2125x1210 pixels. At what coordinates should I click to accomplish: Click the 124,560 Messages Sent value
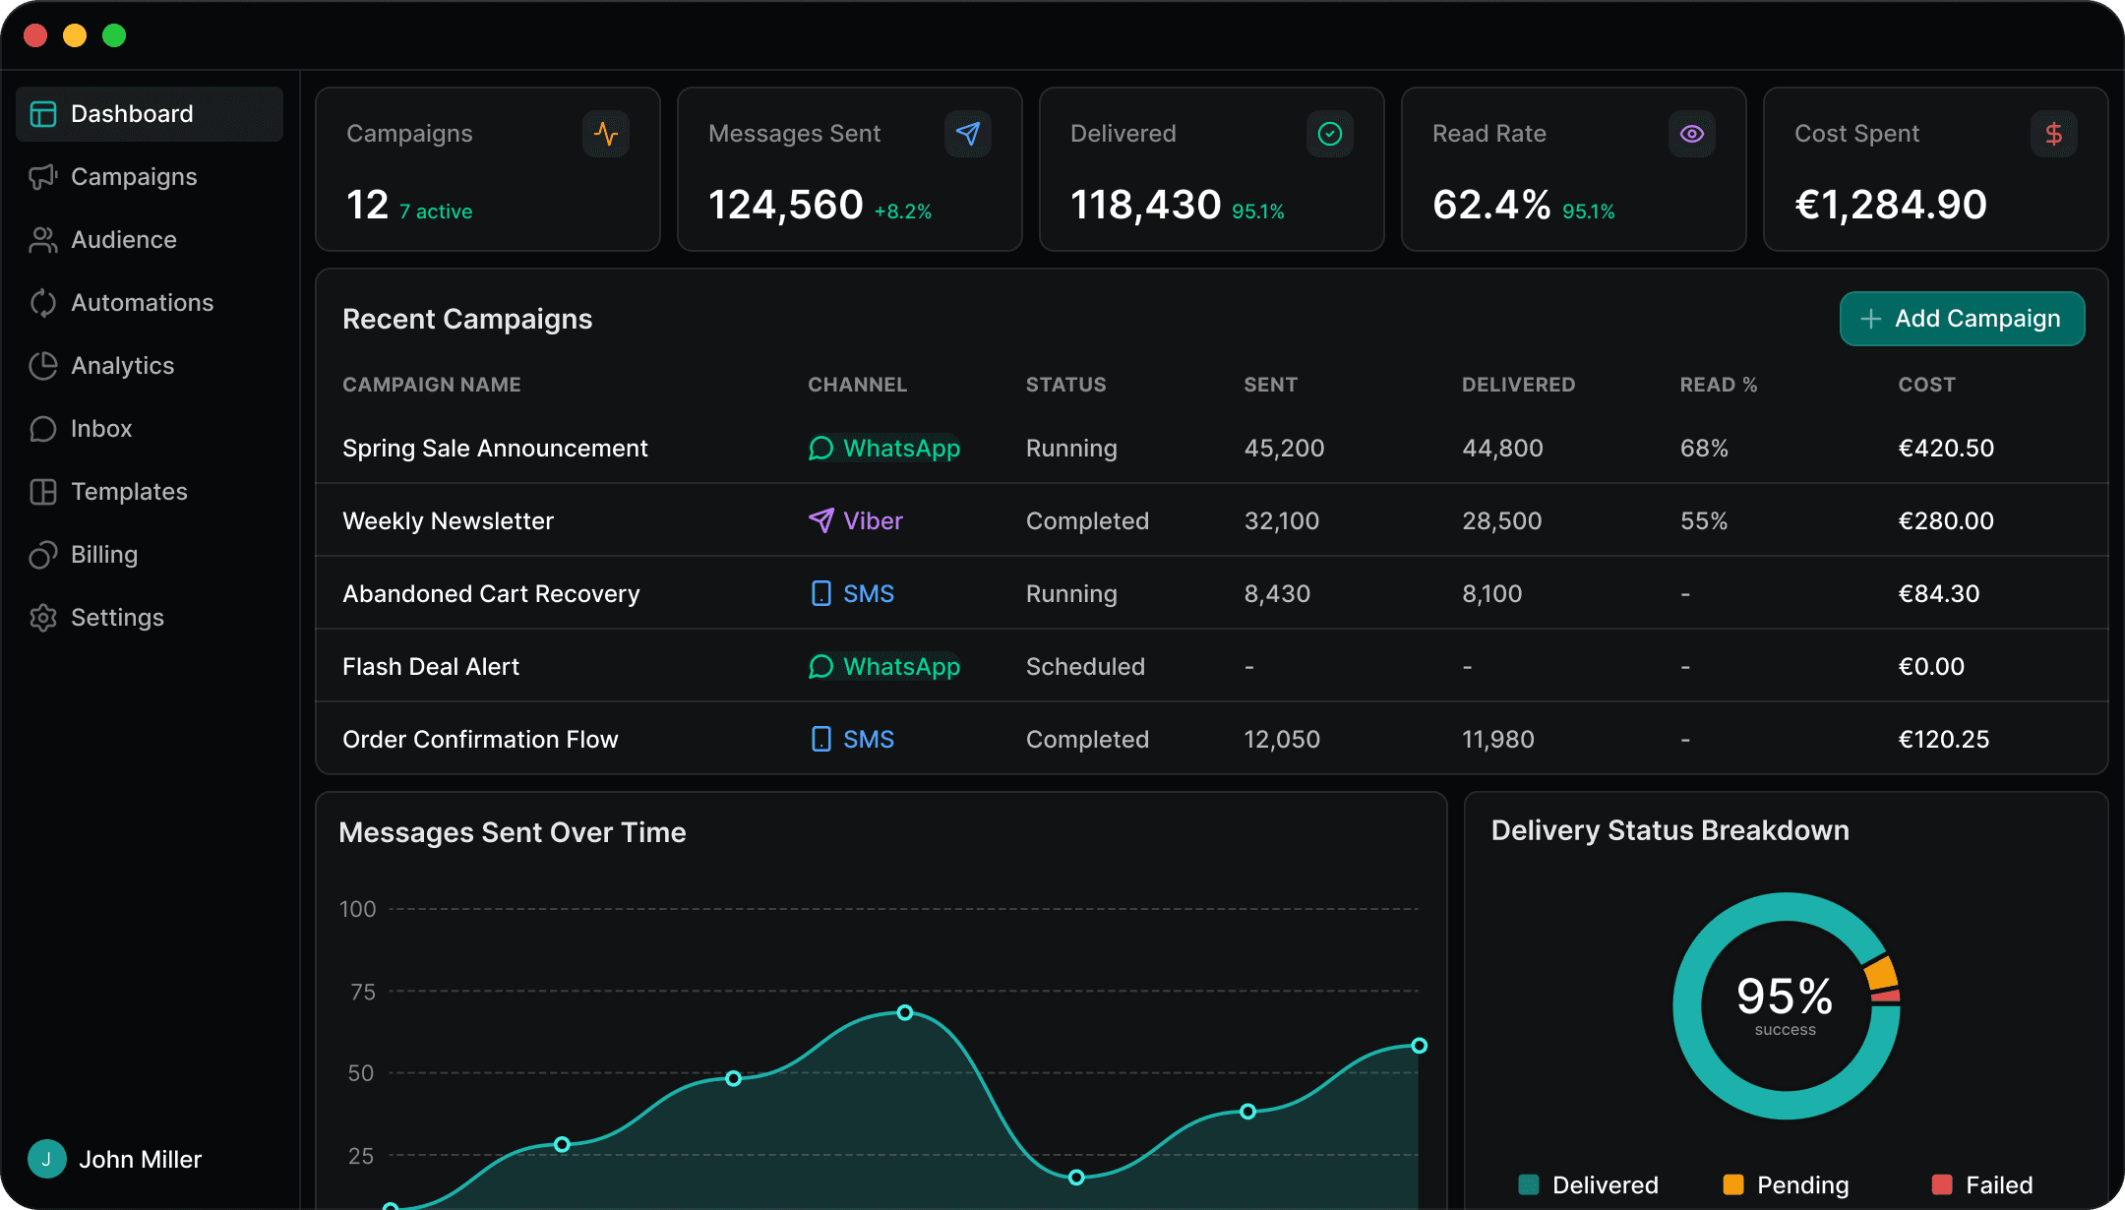786,205
